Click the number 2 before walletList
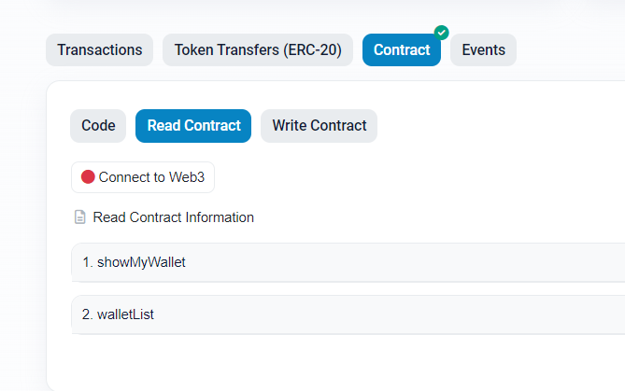 pyautogui.click(x=87, y=314)
